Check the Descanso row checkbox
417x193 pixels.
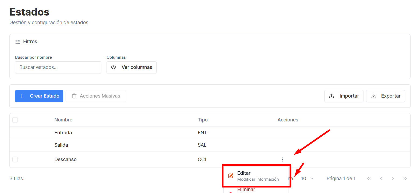point(15,159)
